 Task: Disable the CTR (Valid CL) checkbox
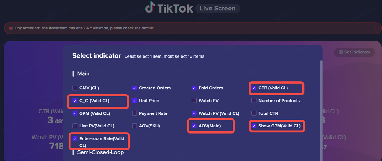click(254, 88)
